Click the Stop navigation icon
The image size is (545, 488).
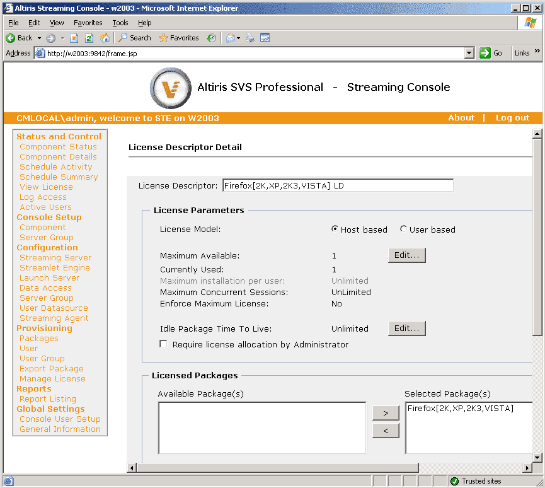74,38
